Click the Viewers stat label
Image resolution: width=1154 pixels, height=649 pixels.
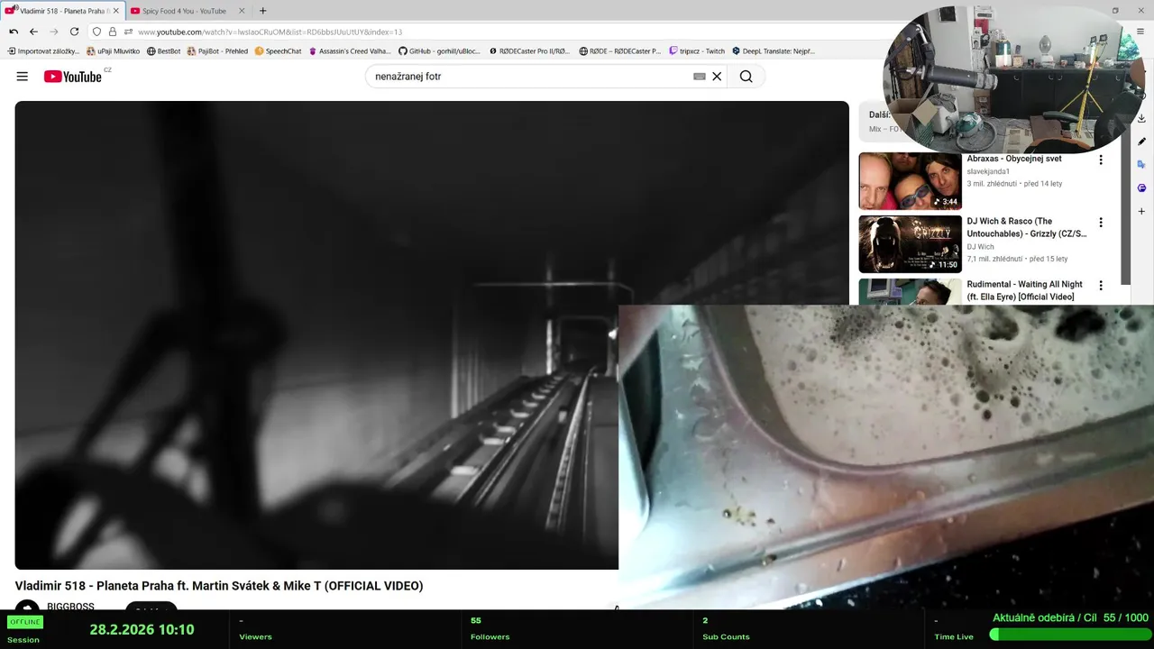(x=256, y=636)
